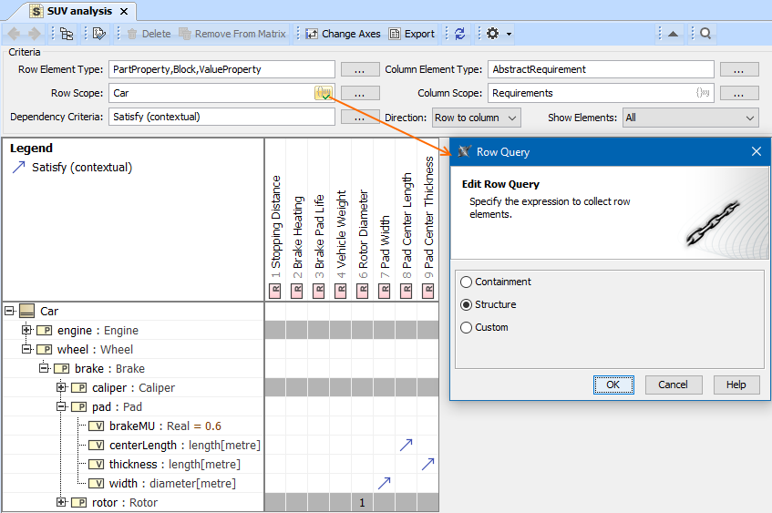Open the Row Element Type browse button
Image resolution: width=772 pixels, height=513 pixels.
point(360,69)
